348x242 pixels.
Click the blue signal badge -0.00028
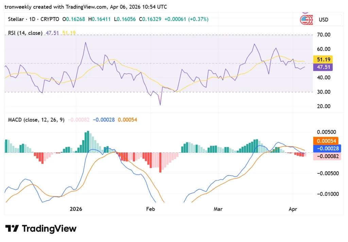[x=326, y=148]
